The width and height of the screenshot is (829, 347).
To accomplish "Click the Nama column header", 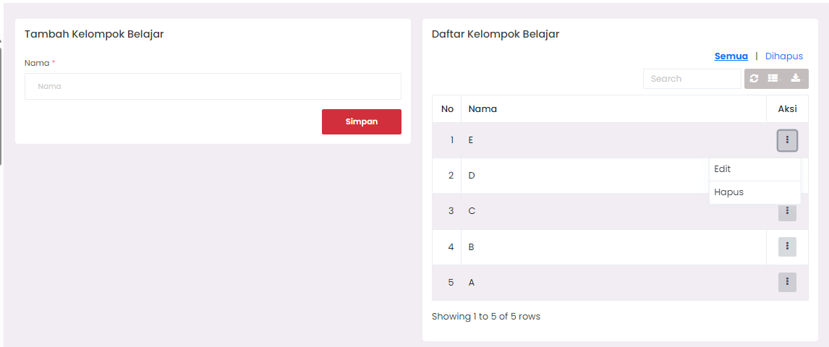I will tap(482, 109).
